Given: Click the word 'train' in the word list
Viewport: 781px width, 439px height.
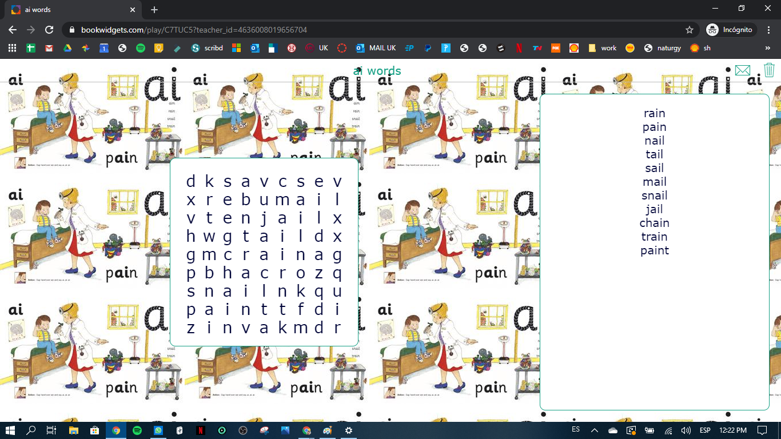Looking at the screenshot, I should click(x=655, y=237).
